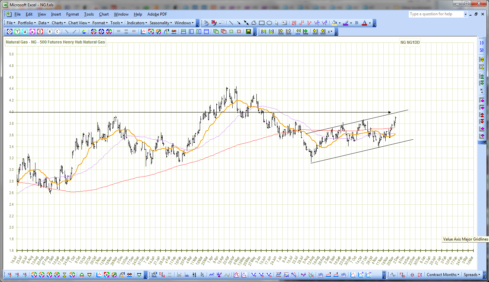The width and height of the screenshot is (489, 282).
Task: Select the text box tool
Action: click(x=284, y=23)
